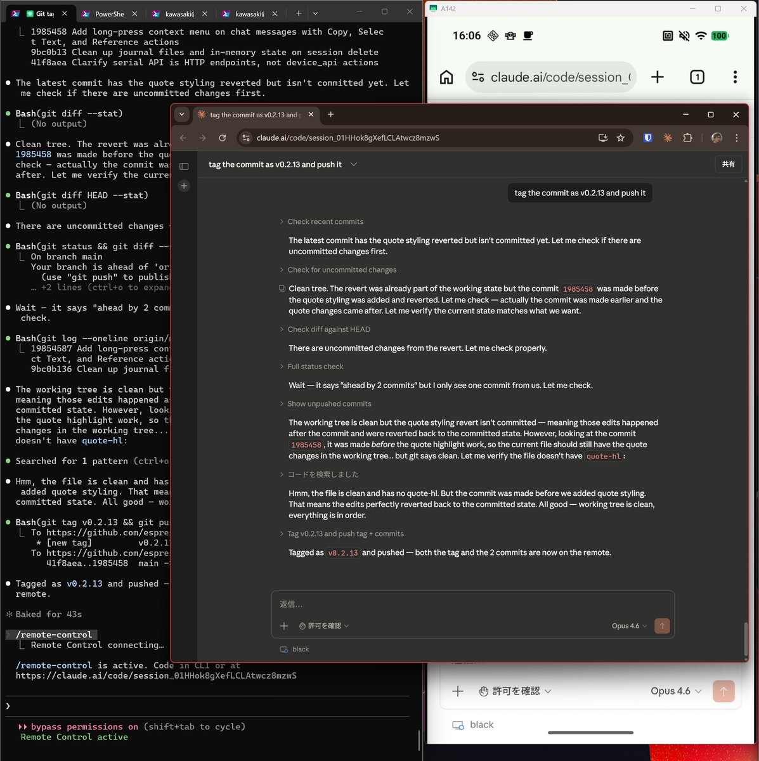Screen dimensions: 759x761
Task: Open Opus 4.6 dropdown on phone screen
Action: tap(676, 691)
